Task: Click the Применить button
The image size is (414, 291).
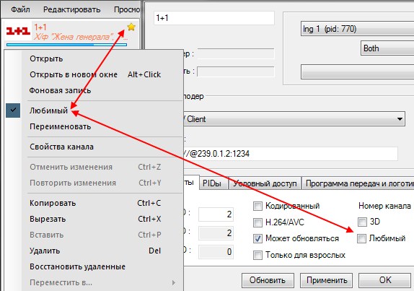Action: 326,280
